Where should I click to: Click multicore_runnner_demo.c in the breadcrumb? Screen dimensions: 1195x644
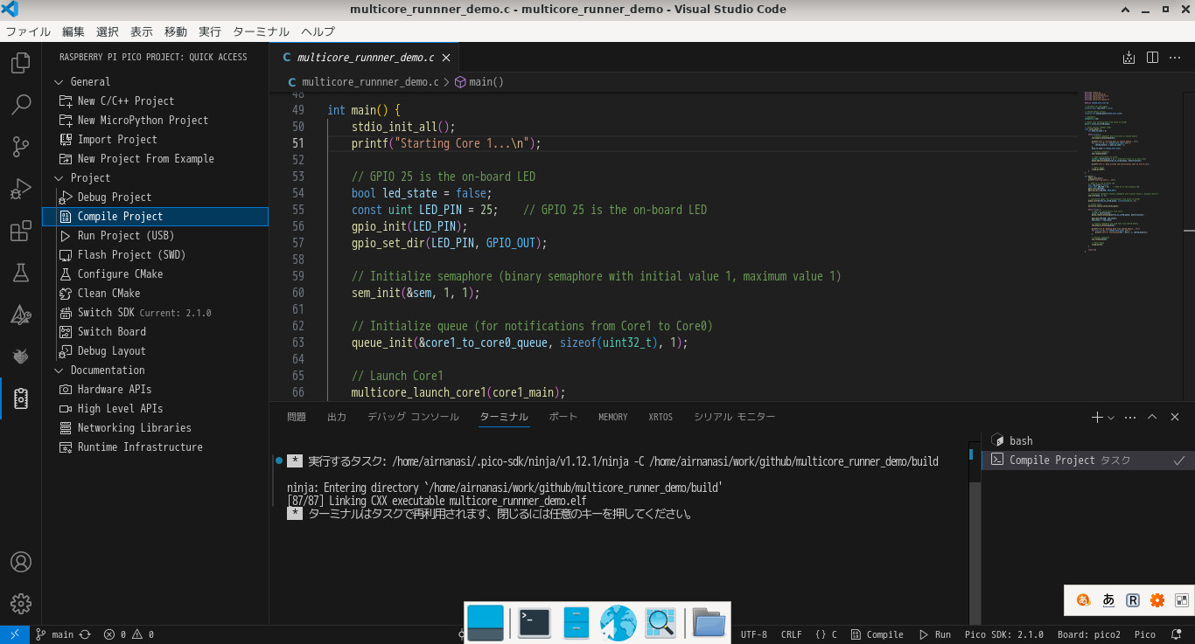click(x=370, y=82)
